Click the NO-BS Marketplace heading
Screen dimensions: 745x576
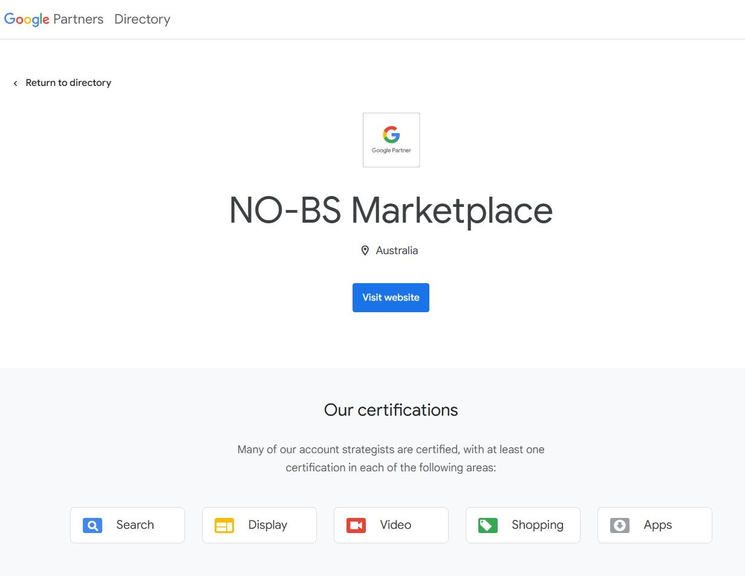point(391,211)
